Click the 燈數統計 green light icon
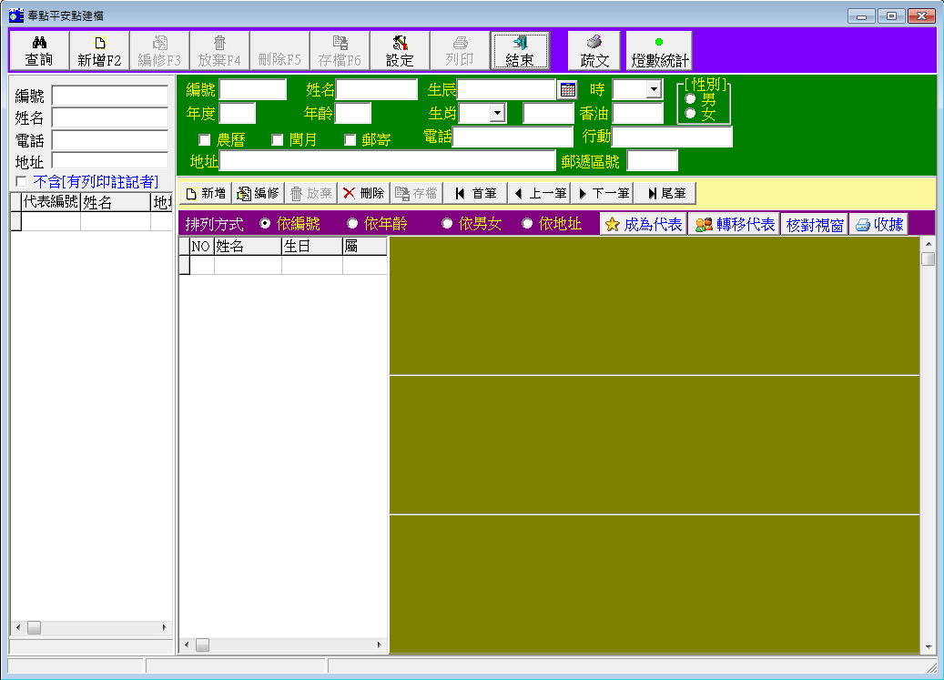This screenshot has height=680, width=944. click(659, 42)
